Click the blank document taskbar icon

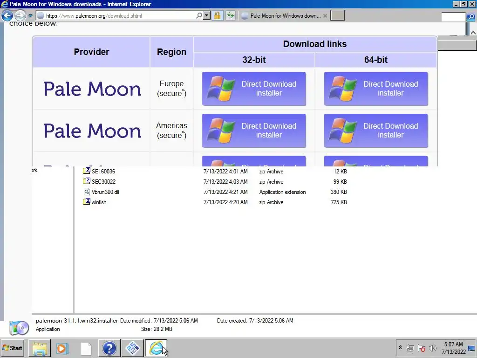click(x=86, y=348)
